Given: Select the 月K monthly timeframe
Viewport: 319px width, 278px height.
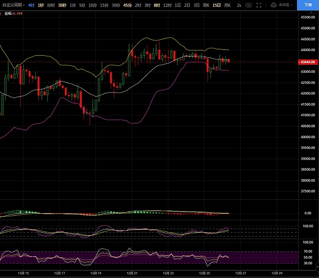Looking at the screenshot, I should coord(228,5).
